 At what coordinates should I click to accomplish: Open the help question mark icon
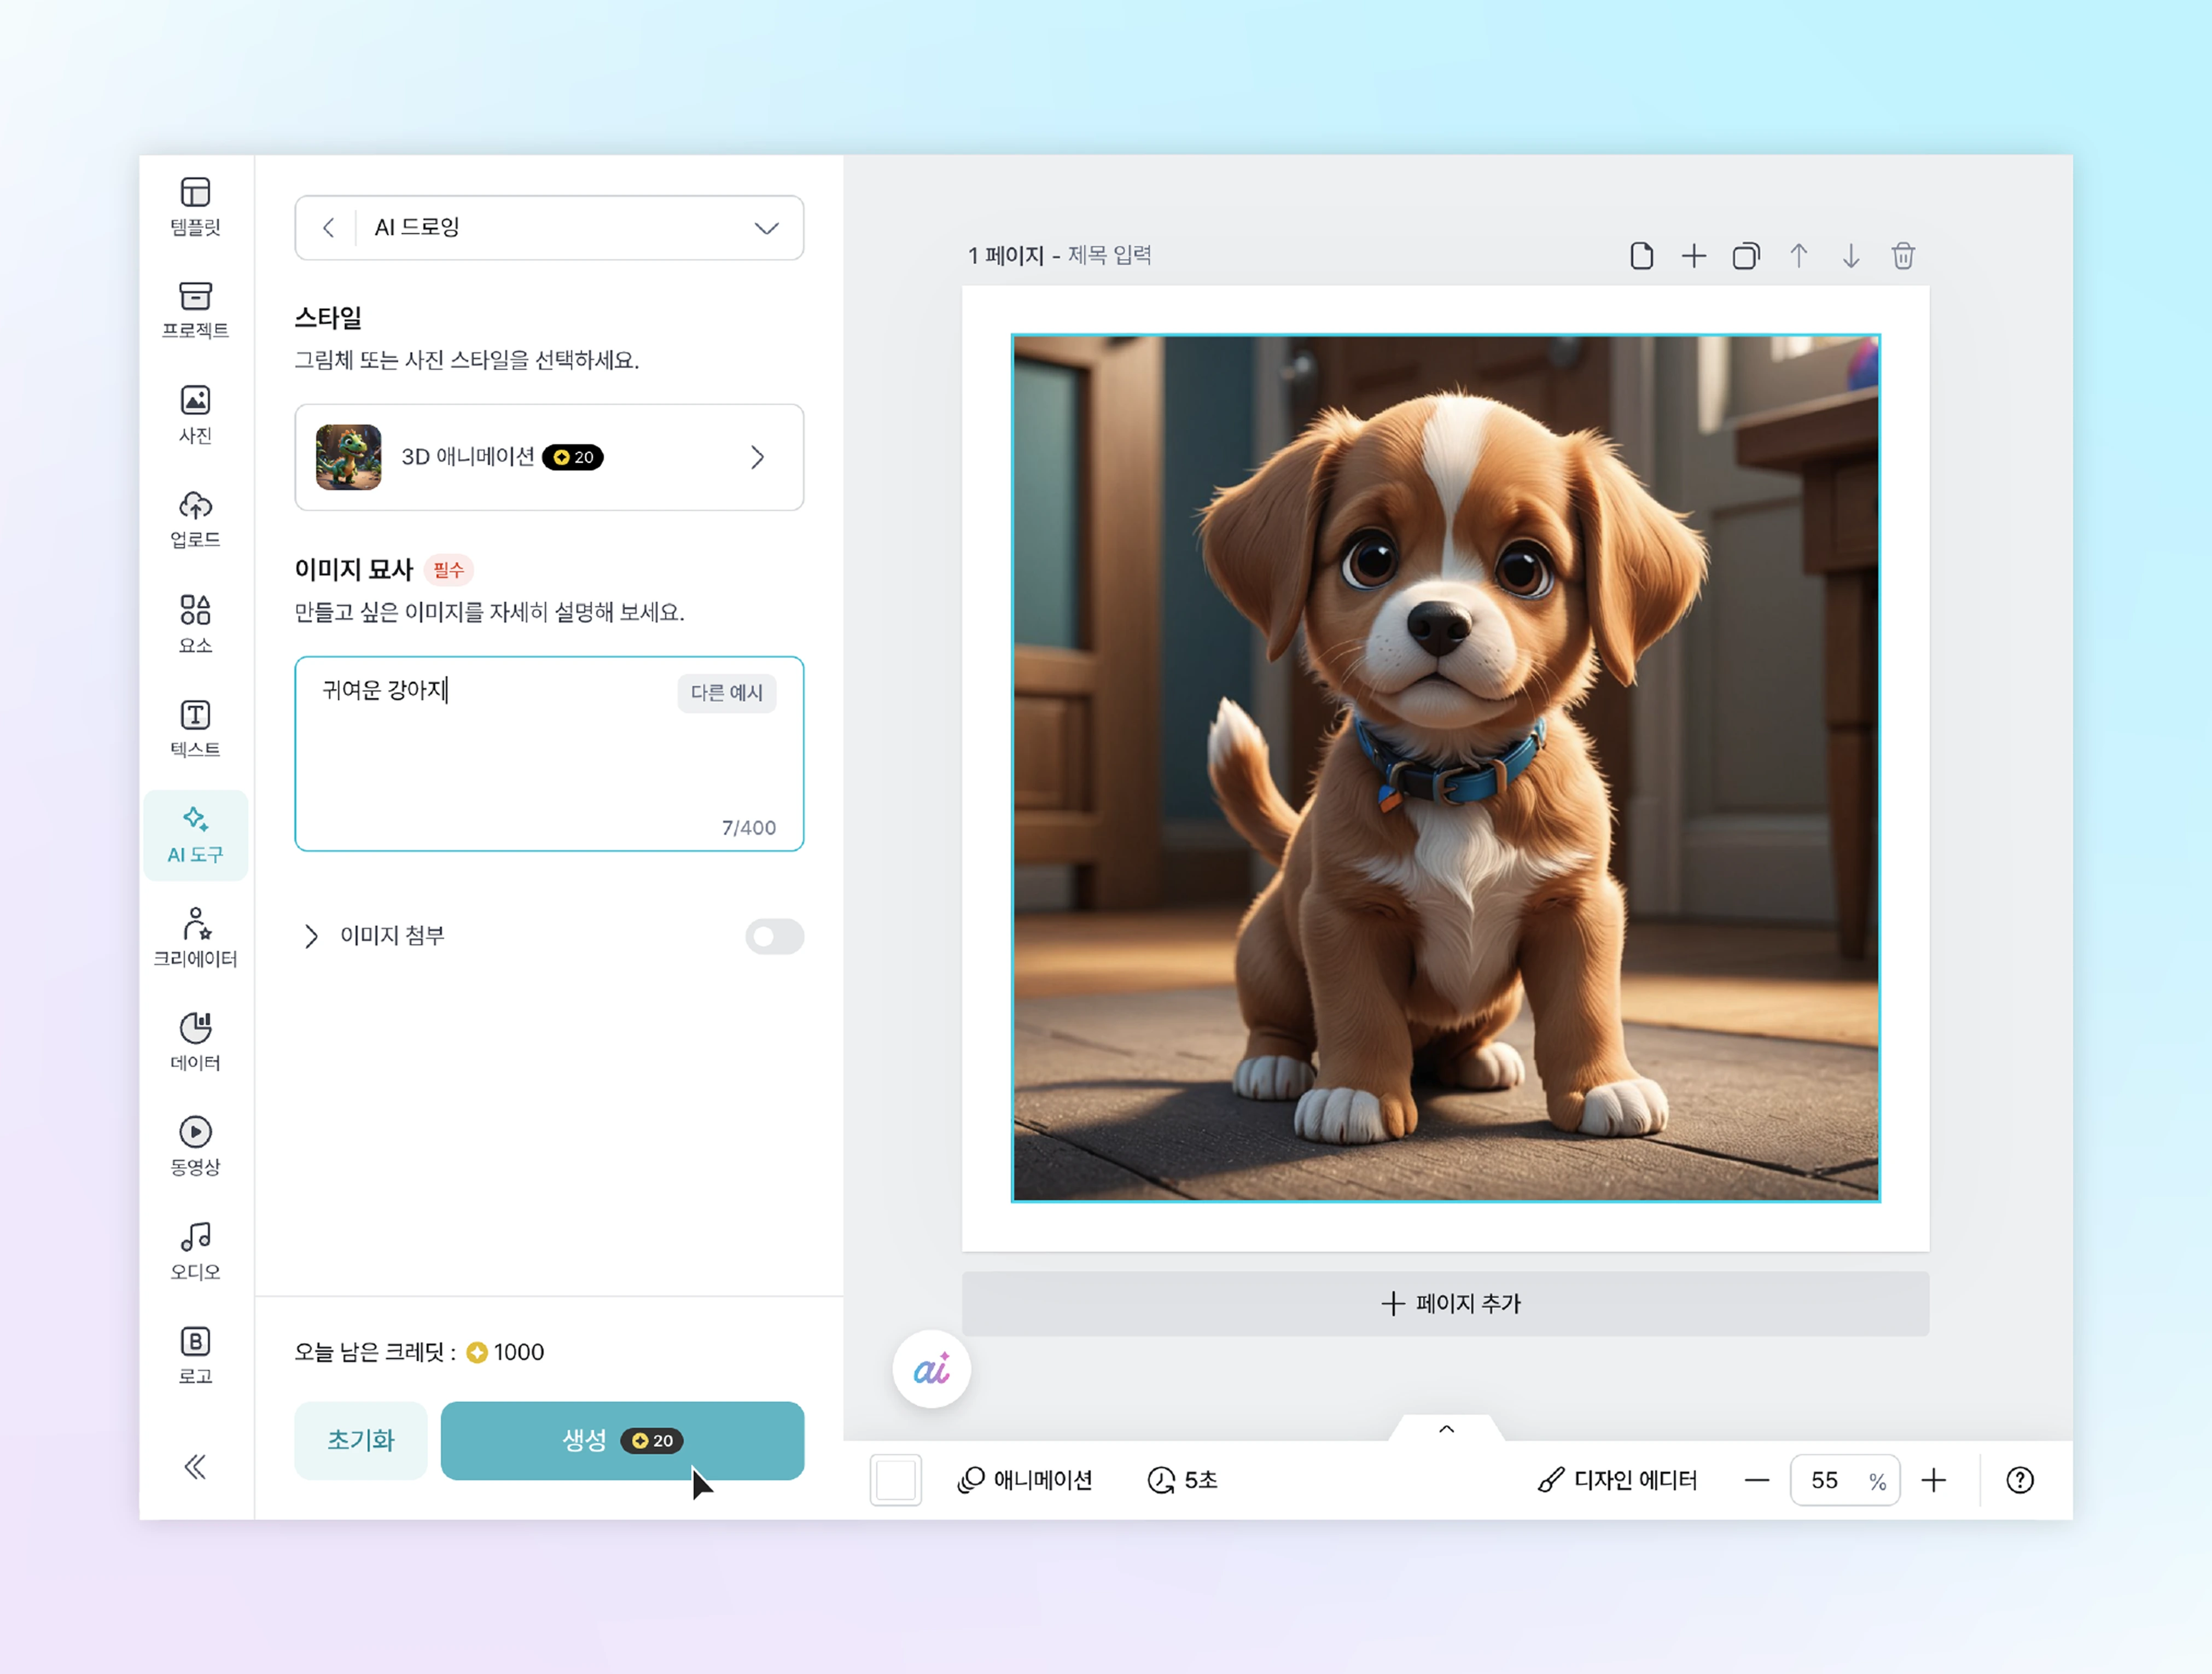click(x=2019, y=1480)
